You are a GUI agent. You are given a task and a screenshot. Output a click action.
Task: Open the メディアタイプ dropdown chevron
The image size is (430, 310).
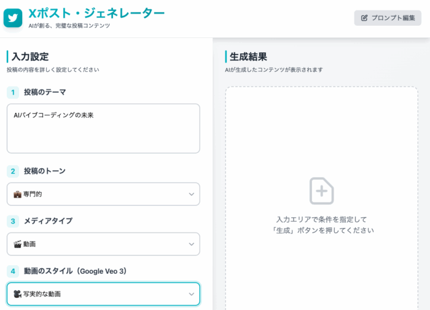pyautogui.click(x=191, y=244)
